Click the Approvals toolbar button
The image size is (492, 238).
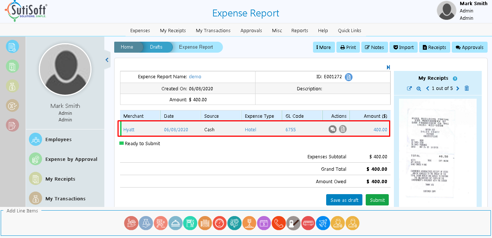click(x=470, y=47)
